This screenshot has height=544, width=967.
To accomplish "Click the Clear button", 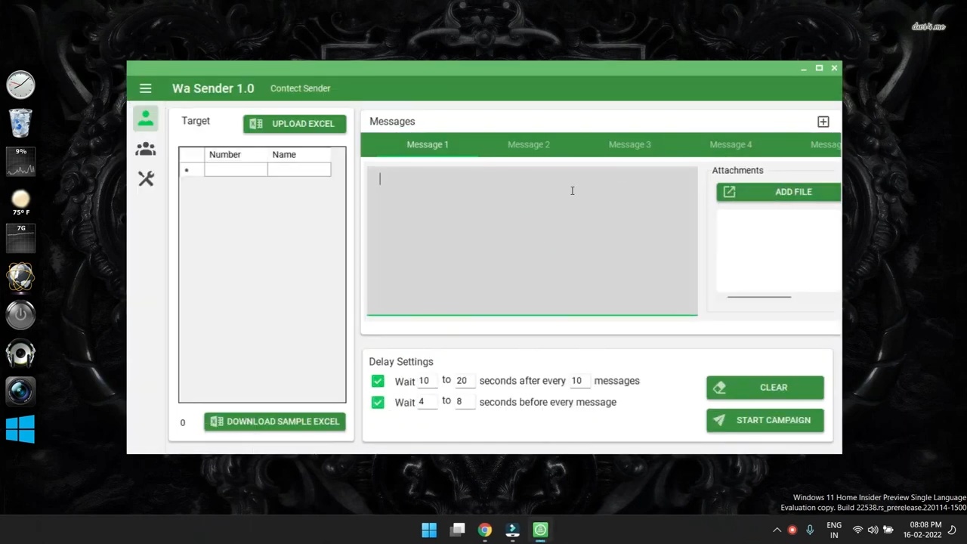I will point(765,388).
